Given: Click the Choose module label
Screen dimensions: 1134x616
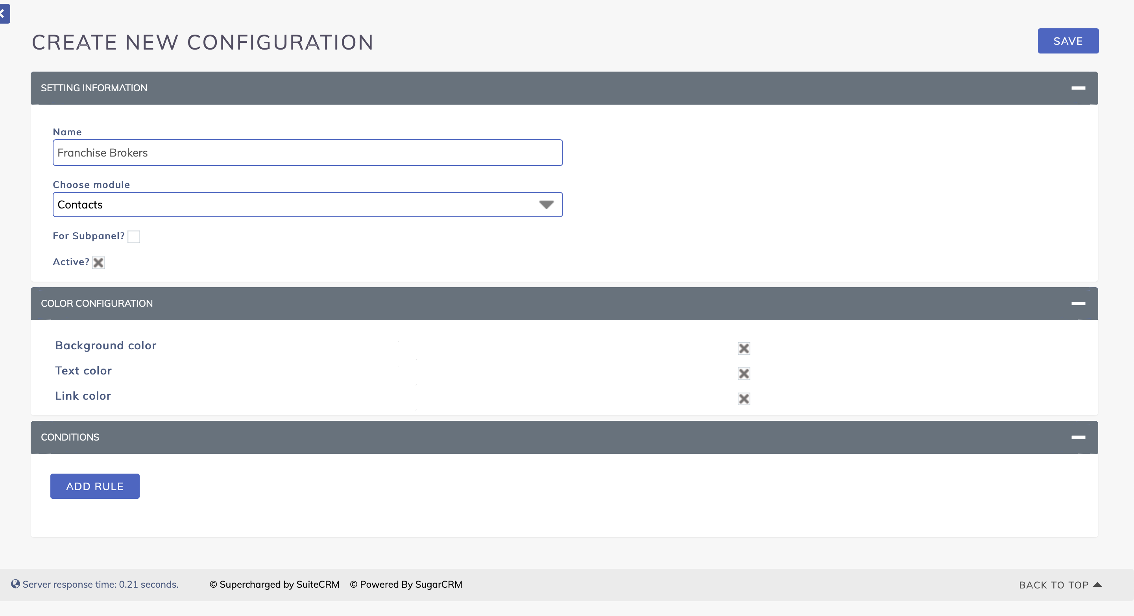Looking at the screenshot, I should pyautogui.click(x=91, y=185).
